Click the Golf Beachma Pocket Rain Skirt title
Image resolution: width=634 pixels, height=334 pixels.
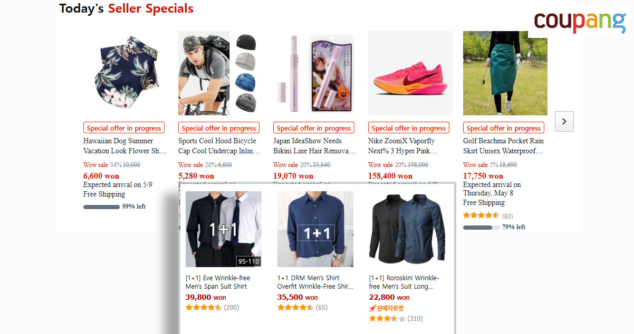point(504,146)
